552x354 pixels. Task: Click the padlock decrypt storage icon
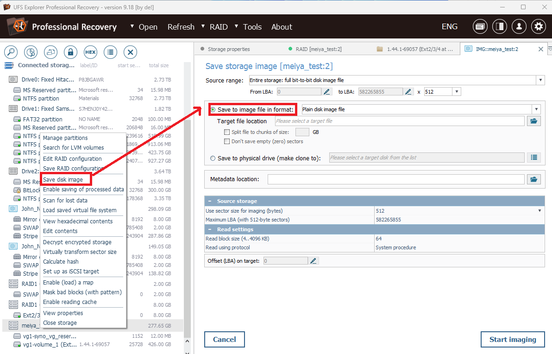pyautogui.click(x=70, y=52)
